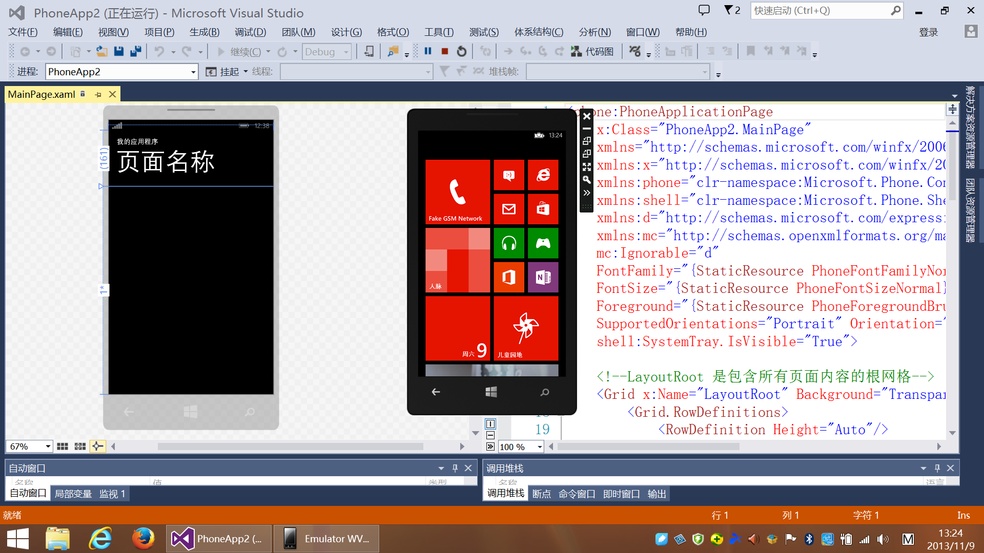Open the PhoneApp2 process dropdown
The height and width of the screenshot is (553, 984).
tap(193, 72)
